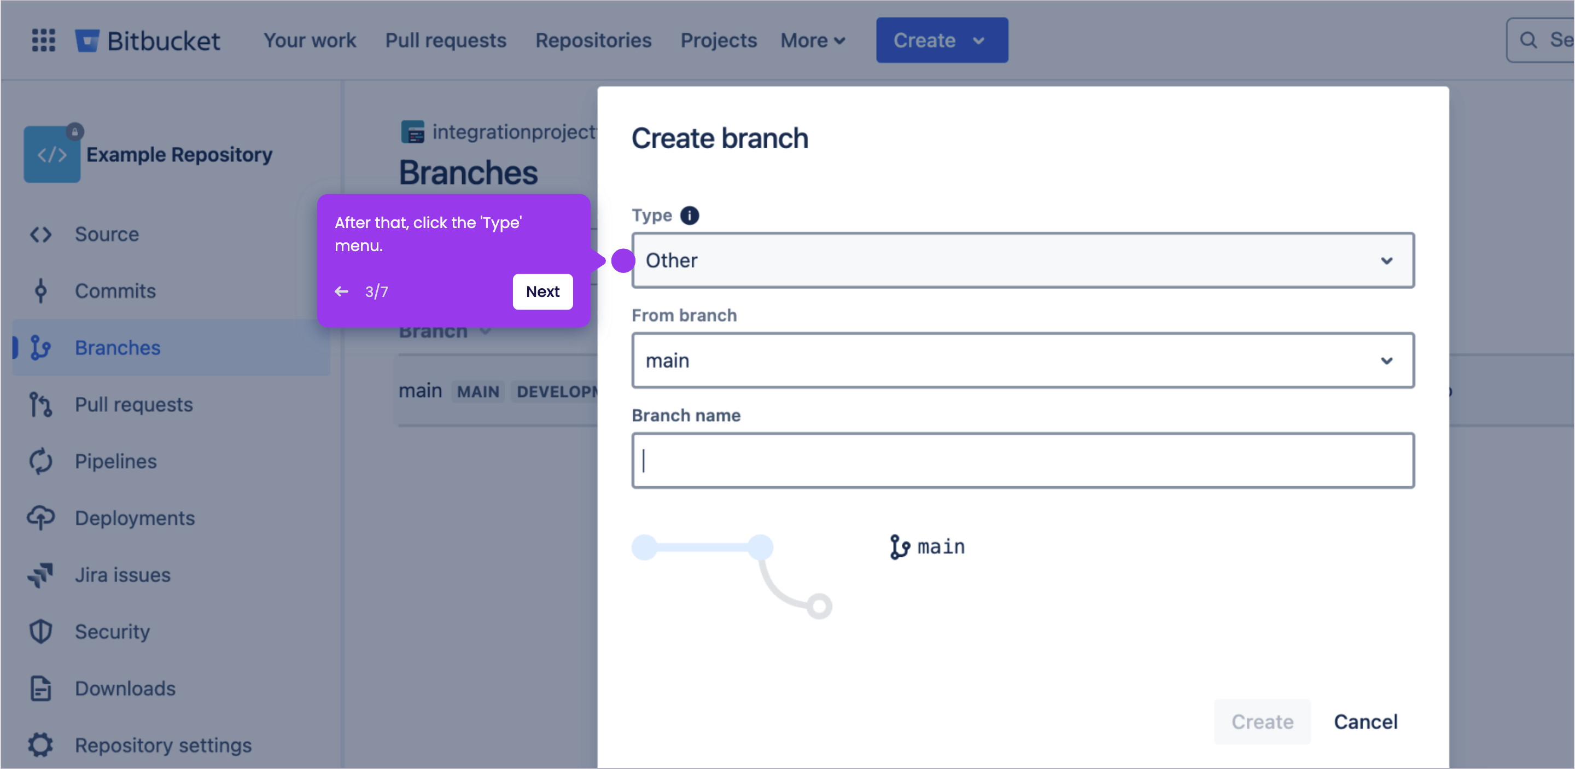
Task: Select Pipelines in the sidebar
Action: click(171, 462)
